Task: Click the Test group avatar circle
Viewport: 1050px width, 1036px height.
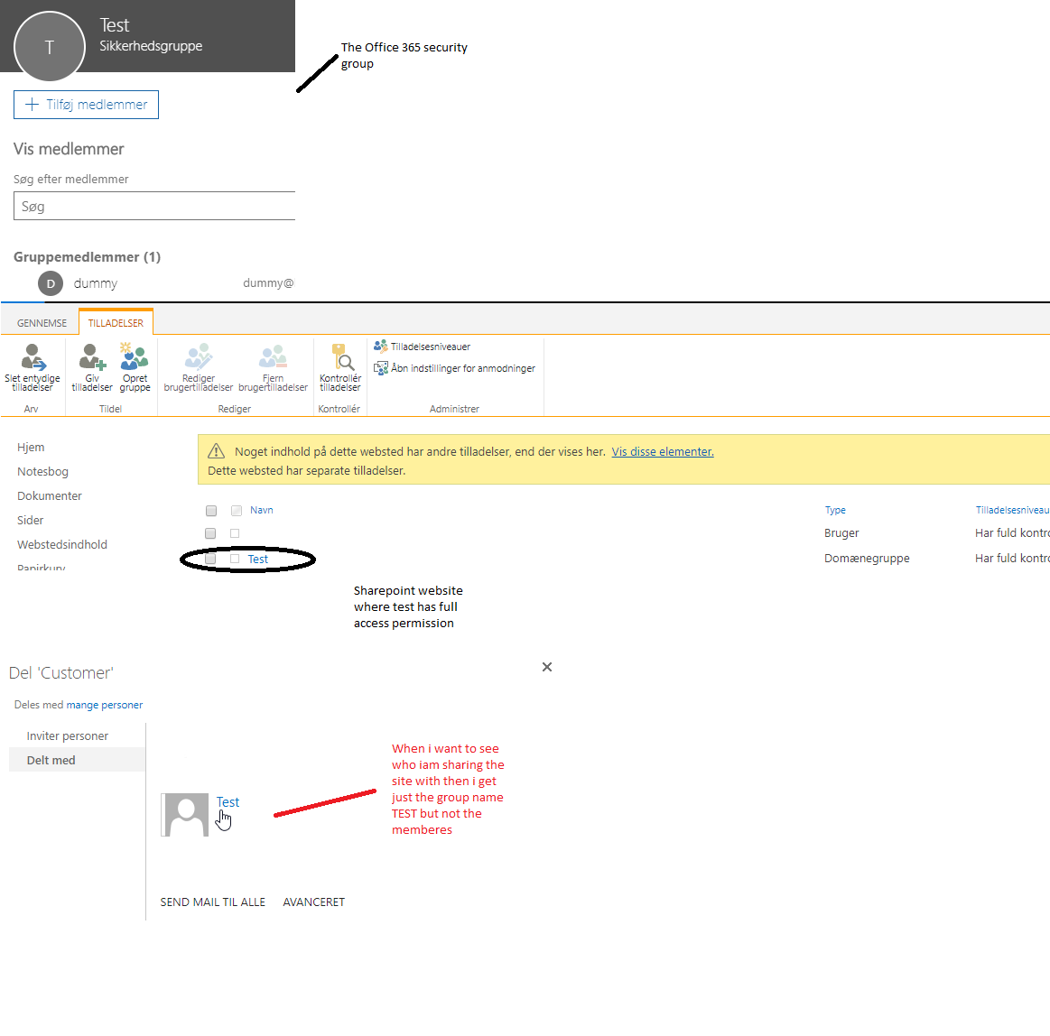Action: pyautogui.click(x=50, y=46)
